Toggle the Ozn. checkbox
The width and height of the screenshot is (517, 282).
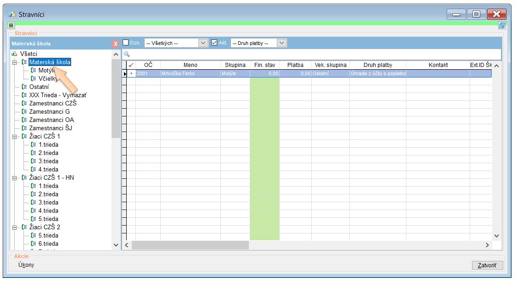126,43
